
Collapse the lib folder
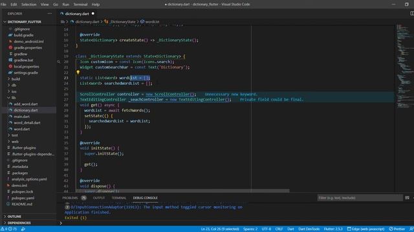pyautogui.click(x=13, y=98)
